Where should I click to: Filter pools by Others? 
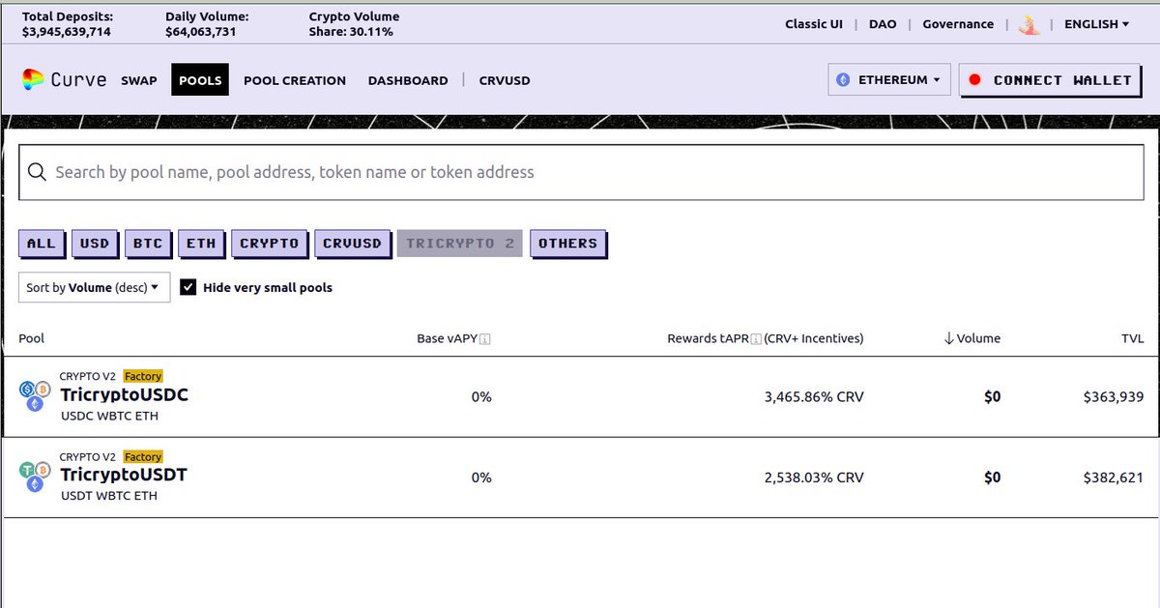(568, 244)
